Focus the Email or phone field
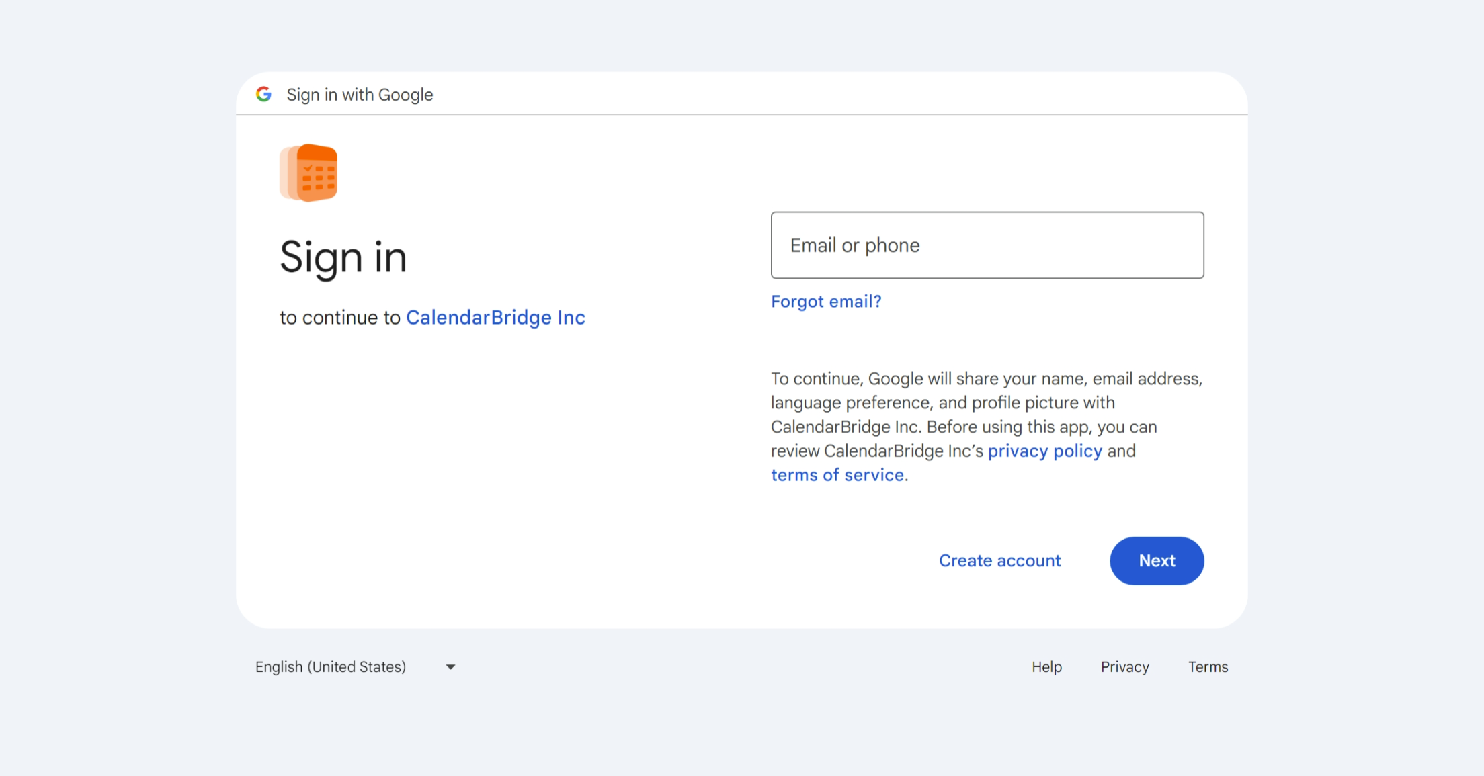Screen dimensions: 1484x776 (x=987, y=245)
